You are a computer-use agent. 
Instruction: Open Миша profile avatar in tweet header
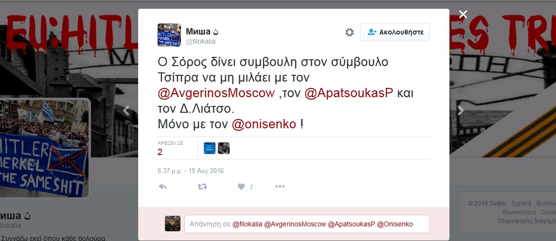[x=169, y=34]
